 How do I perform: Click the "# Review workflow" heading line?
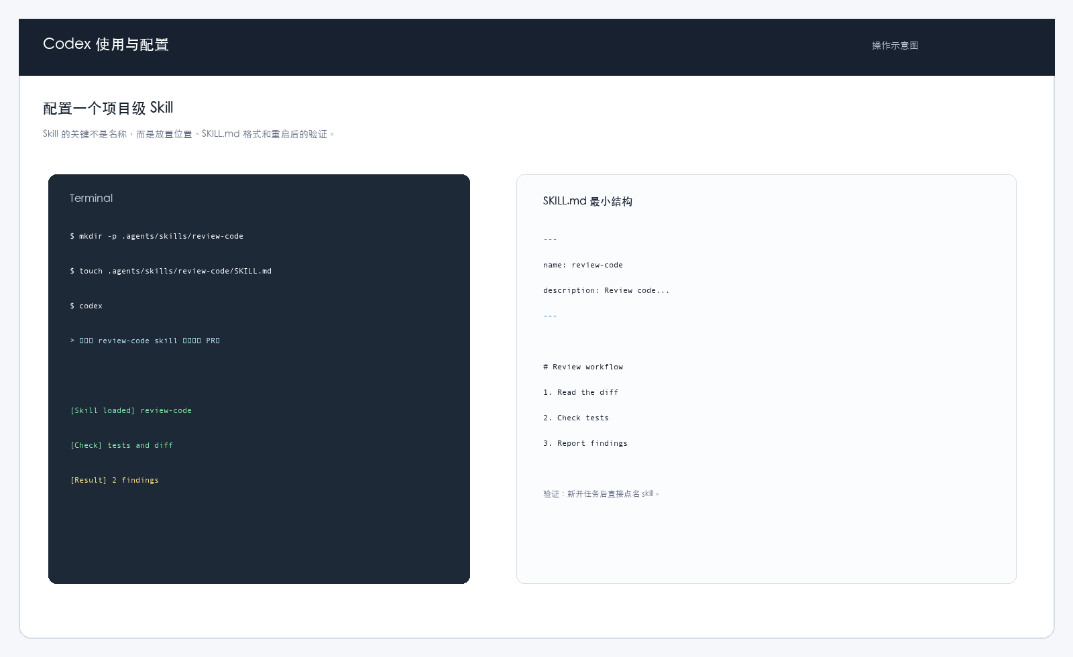click(583, 367)
